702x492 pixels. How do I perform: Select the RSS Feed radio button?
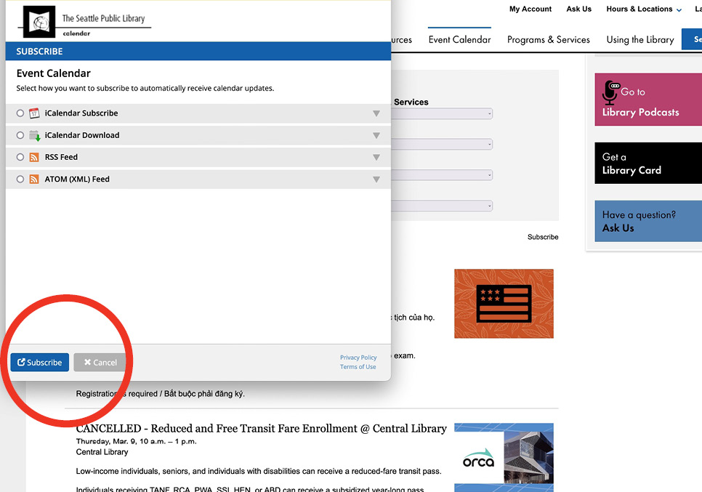[x=20, y=156]
